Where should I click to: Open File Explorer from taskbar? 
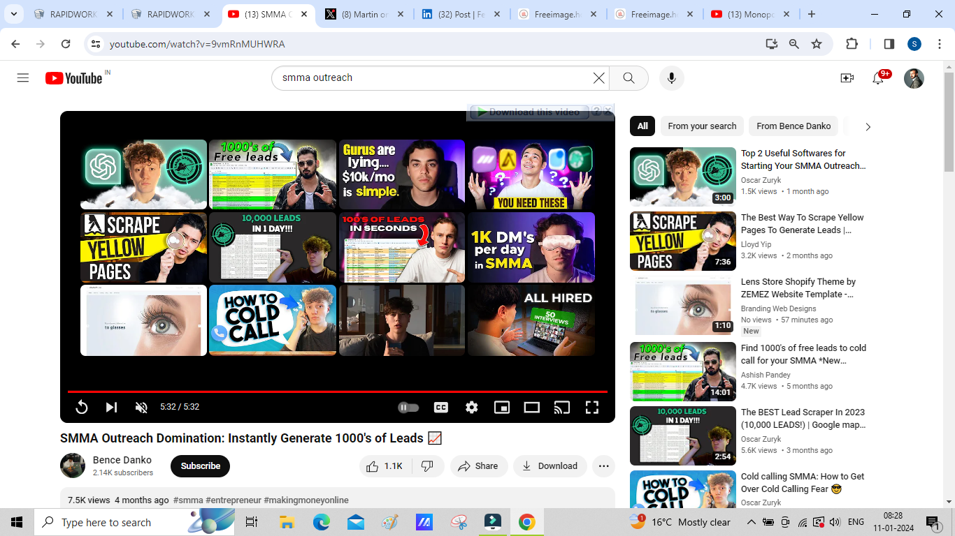pos(287,522)
